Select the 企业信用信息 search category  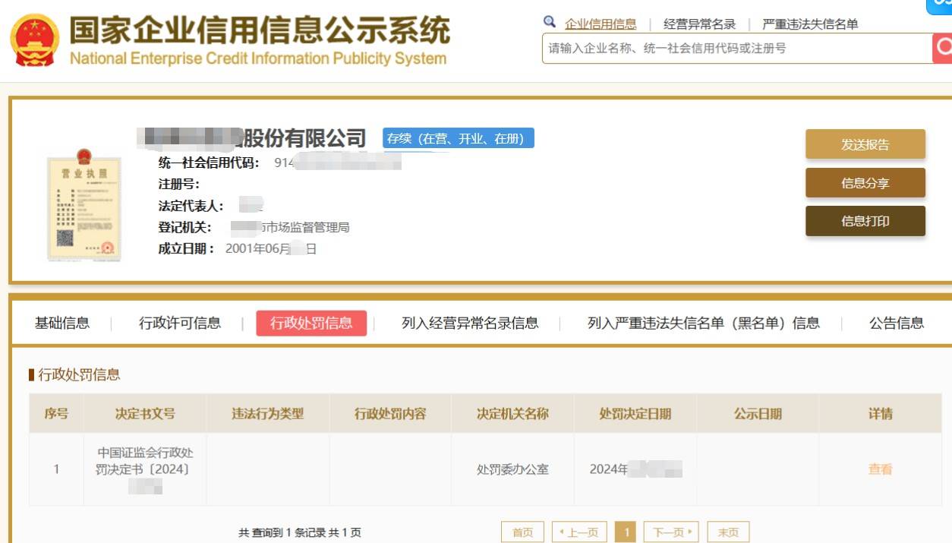tap(601, 24)
